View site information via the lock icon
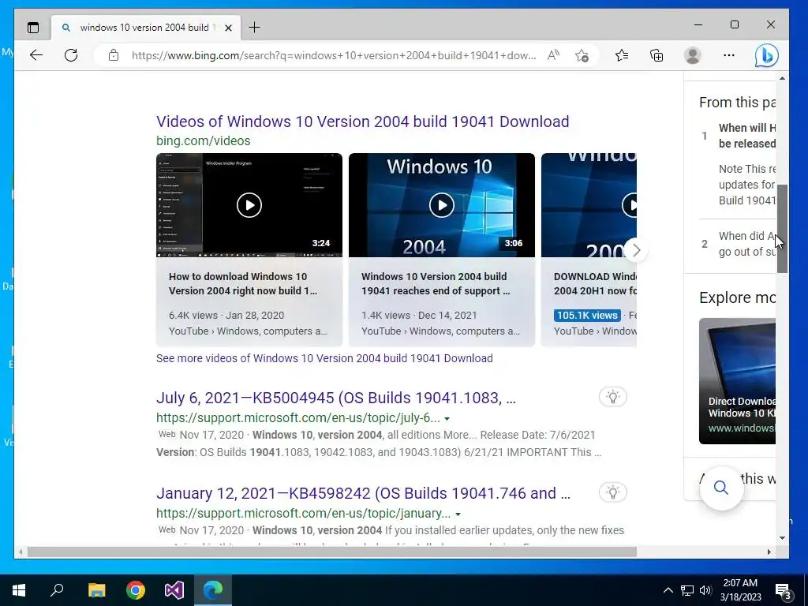The height and width of the screenshot is (606, 808). (114, 55)
